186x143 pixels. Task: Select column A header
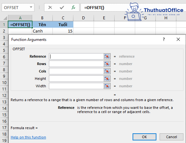point(20,18)
